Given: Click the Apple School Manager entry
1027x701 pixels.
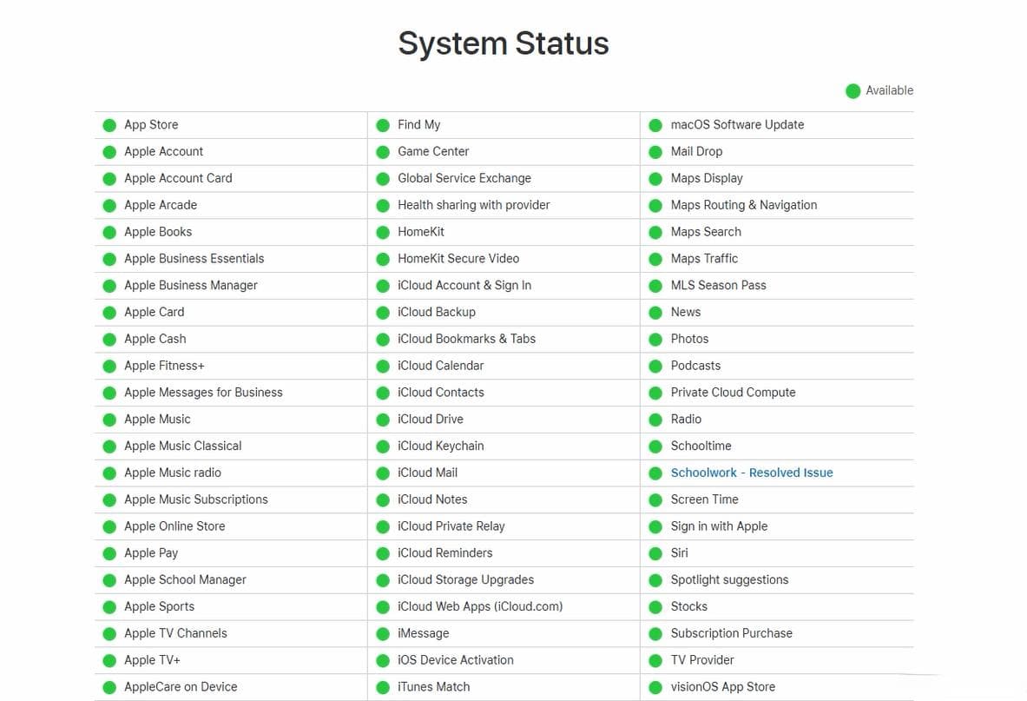Looking at the screenshot, I should (186, 579).
